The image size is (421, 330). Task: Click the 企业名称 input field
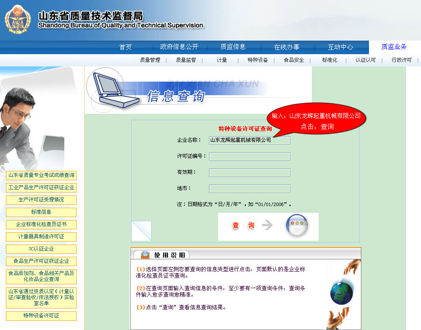pyautogui.click(x=249, y=140)
